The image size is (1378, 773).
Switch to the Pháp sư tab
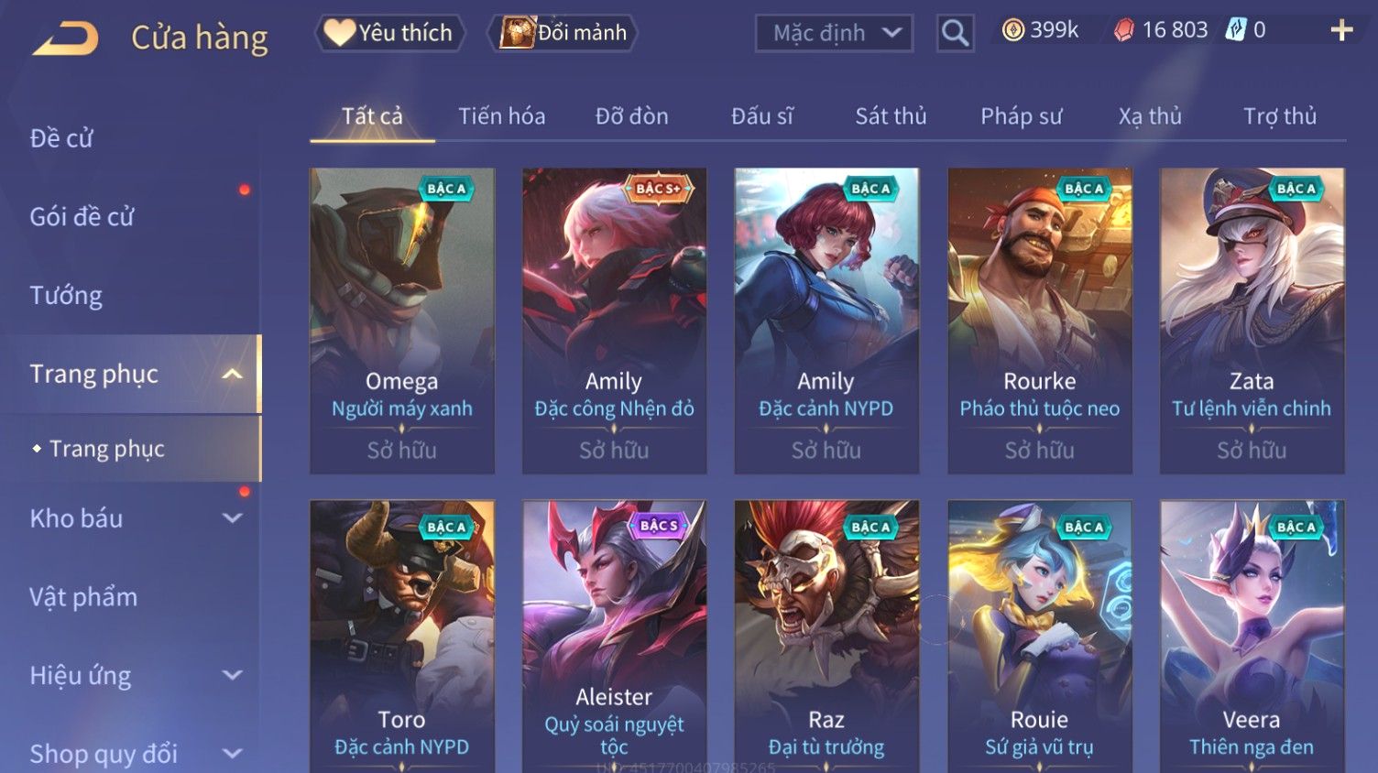[1021, 116]
